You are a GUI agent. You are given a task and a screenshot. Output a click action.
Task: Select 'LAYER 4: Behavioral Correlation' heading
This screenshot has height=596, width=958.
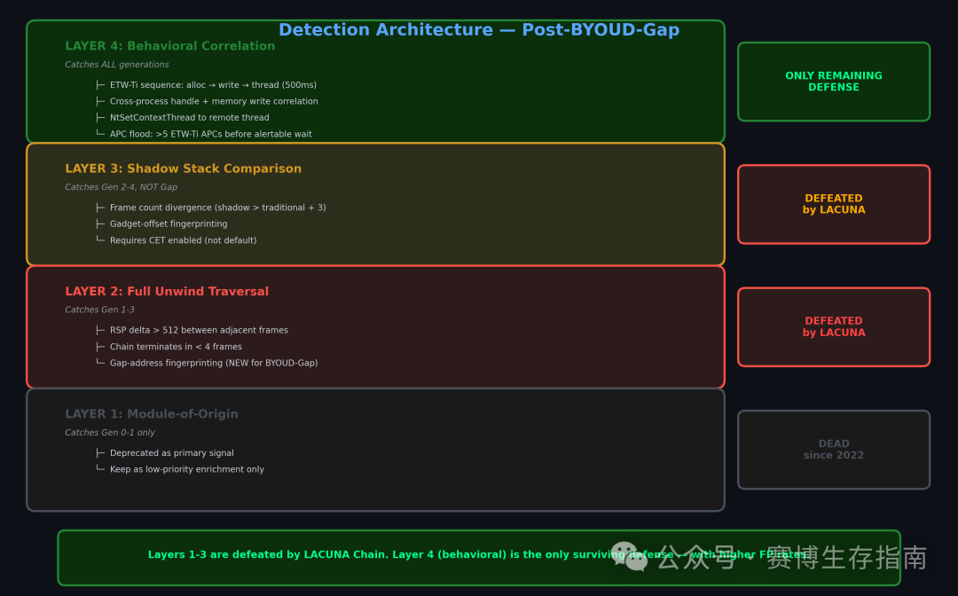pyautogui.click(x=169, y=46)
